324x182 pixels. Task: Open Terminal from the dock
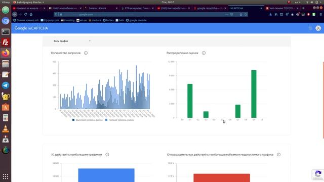pyautogui.click(x=6, y=31)
